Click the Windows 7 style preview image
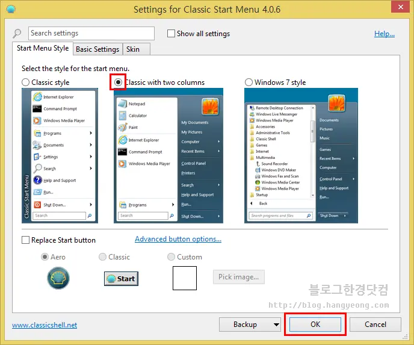 point(301,155)
